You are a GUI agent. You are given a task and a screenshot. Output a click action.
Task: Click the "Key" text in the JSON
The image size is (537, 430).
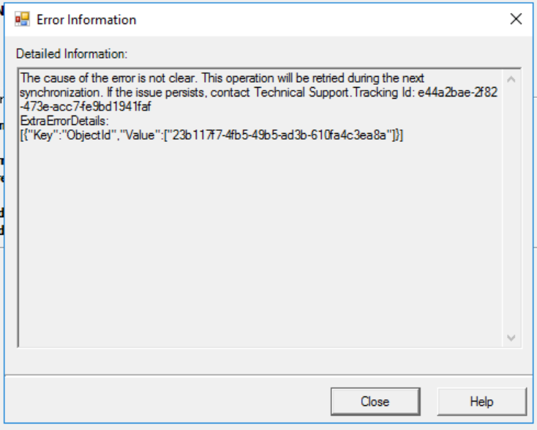click(44, 135)
